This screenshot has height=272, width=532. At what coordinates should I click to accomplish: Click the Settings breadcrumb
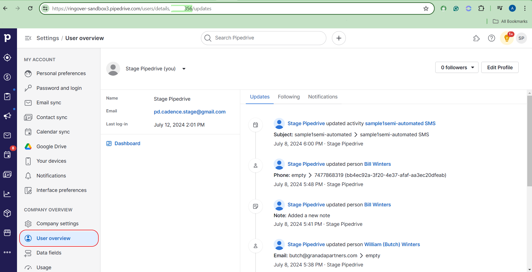(x=48, y=38)
